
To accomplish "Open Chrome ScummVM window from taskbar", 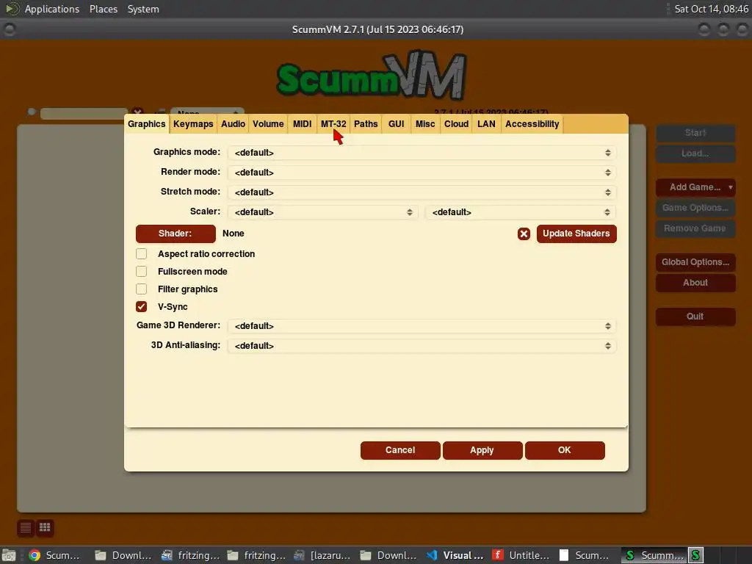I will pyautogui.click(x=54, y=555).
